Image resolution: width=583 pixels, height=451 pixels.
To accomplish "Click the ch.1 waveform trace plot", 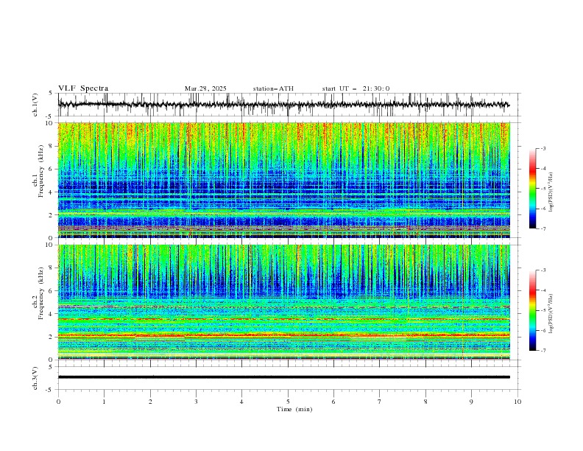I will (283, 105).
